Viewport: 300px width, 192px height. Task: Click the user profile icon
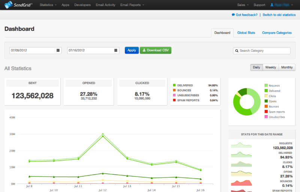[x=272, y=5]
